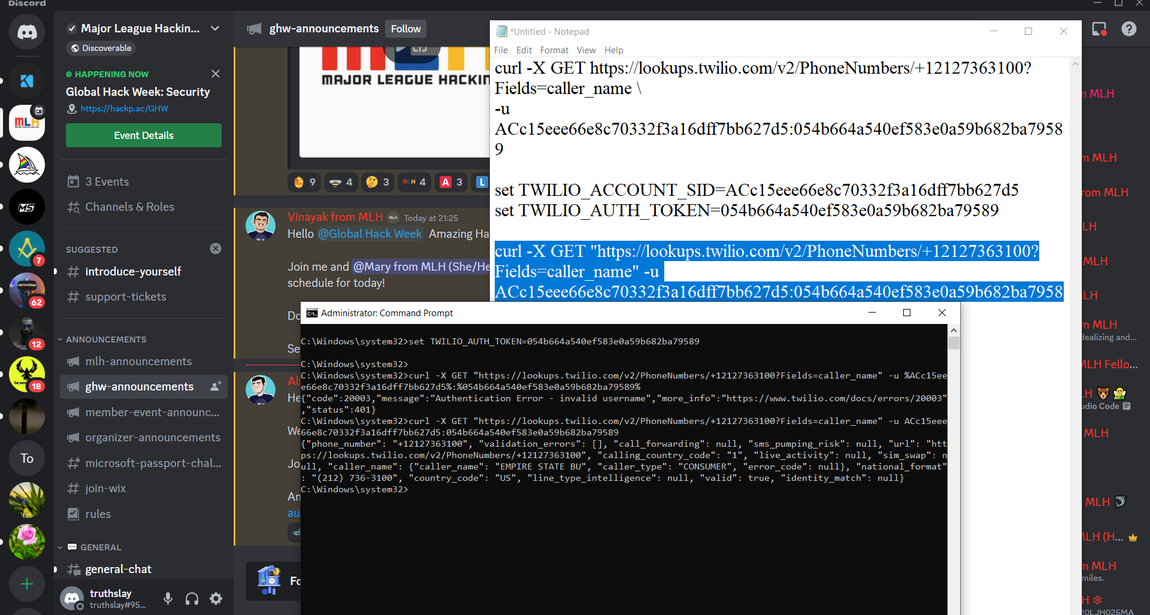Image resolution: width=1150 pixels, height=615 pixels.
Task: Open the 'To' server icon
Action: click(x=27, y=458)
